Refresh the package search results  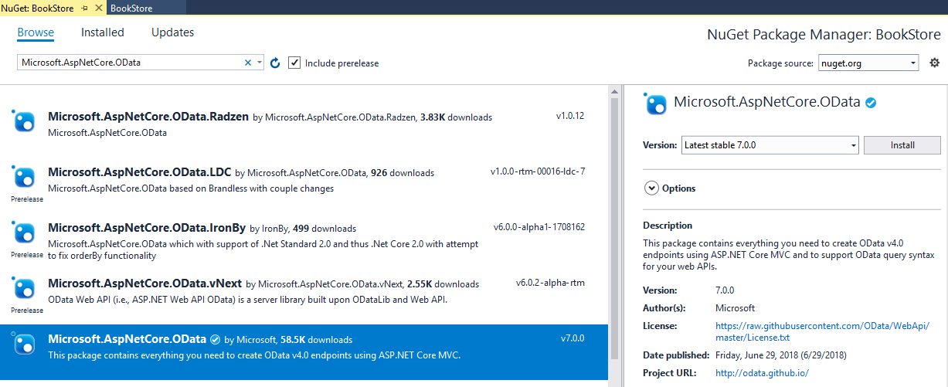pos(275,63)
